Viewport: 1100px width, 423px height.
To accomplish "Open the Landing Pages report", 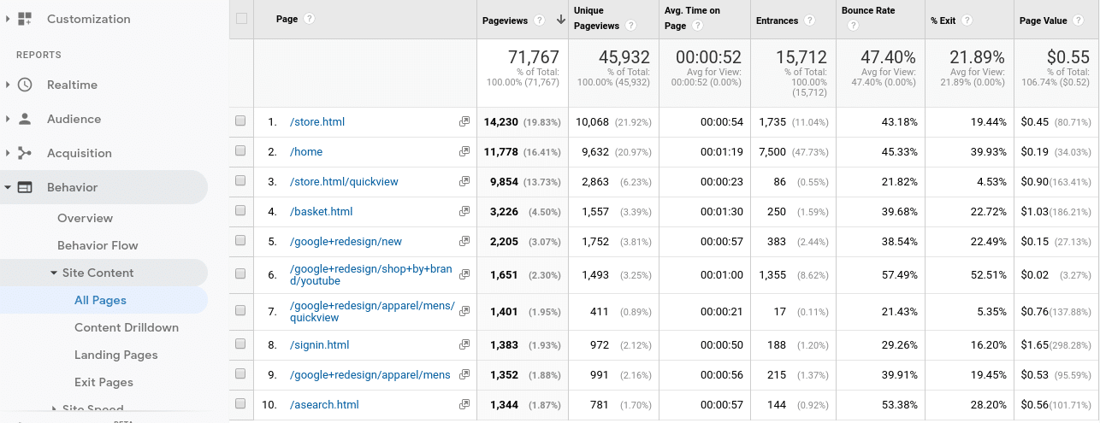I will tap(116, 355).
